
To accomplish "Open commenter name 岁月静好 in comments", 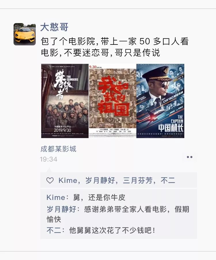I will coord(61,209).
